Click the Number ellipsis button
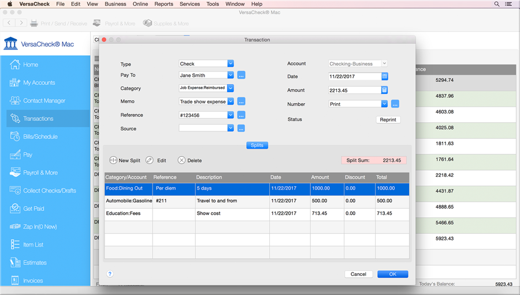Screen dimensions: 520x295 click(395, 104)
